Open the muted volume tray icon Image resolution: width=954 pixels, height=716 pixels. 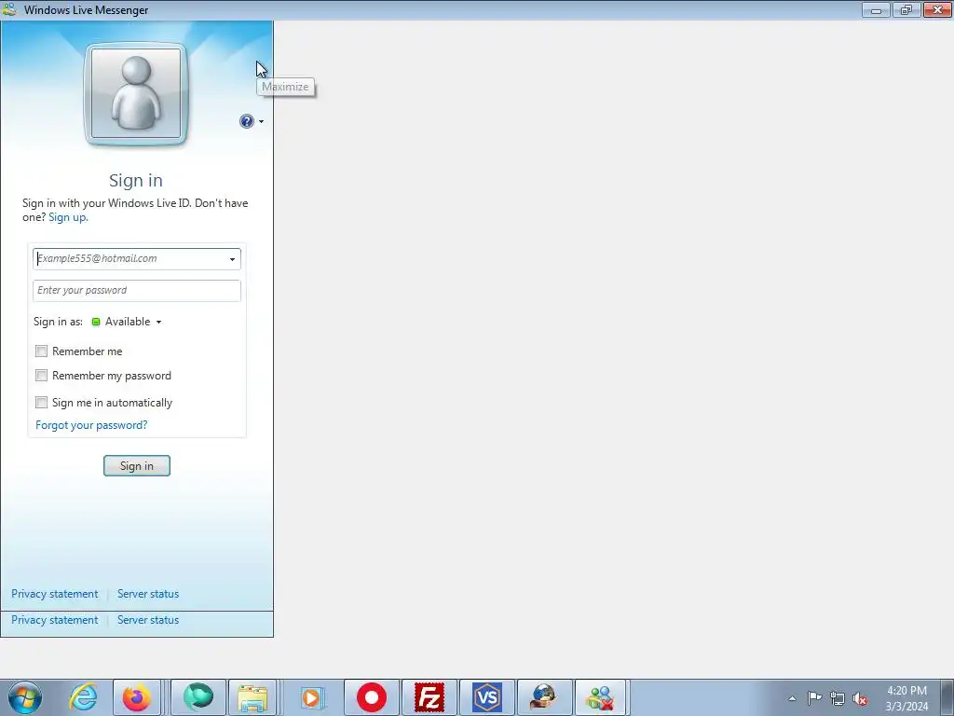click(860, 698)
